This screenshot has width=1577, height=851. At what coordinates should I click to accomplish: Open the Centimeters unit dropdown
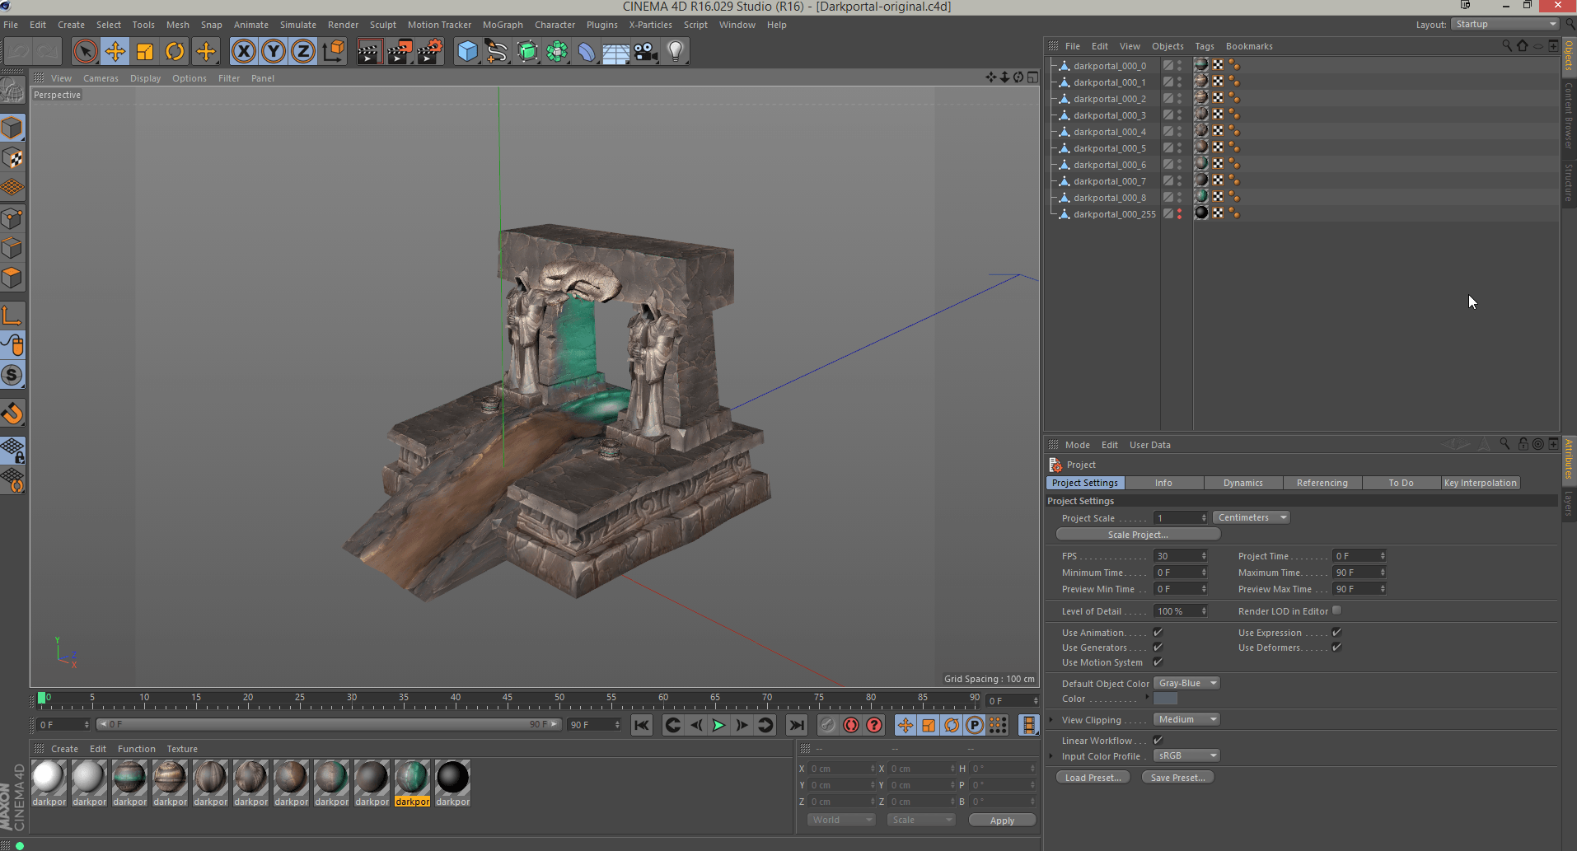(x=1251, y=517)
